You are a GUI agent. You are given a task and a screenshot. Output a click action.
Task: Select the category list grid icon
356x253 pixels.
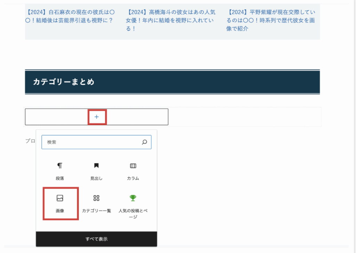(96, 198)
